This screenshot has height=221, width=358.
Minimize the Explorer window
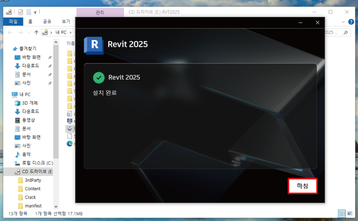(x=314, y=12)
